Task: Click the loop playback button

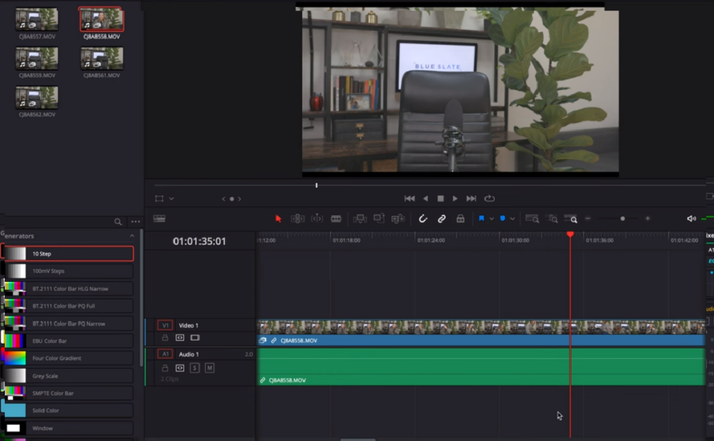Action: point(490,198)
